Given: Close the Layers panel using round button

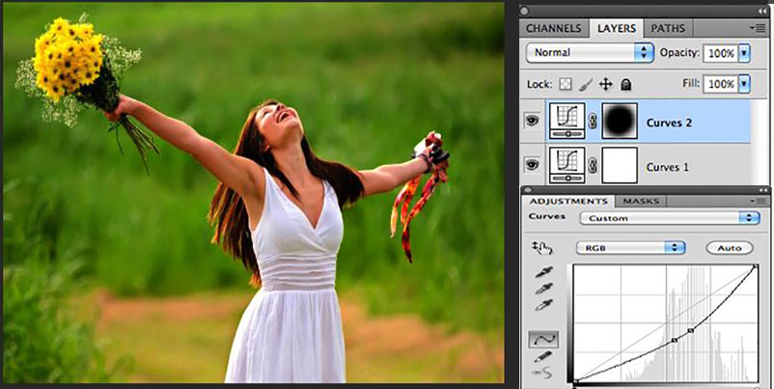Looking at the screenshot, I should (525, 11).
